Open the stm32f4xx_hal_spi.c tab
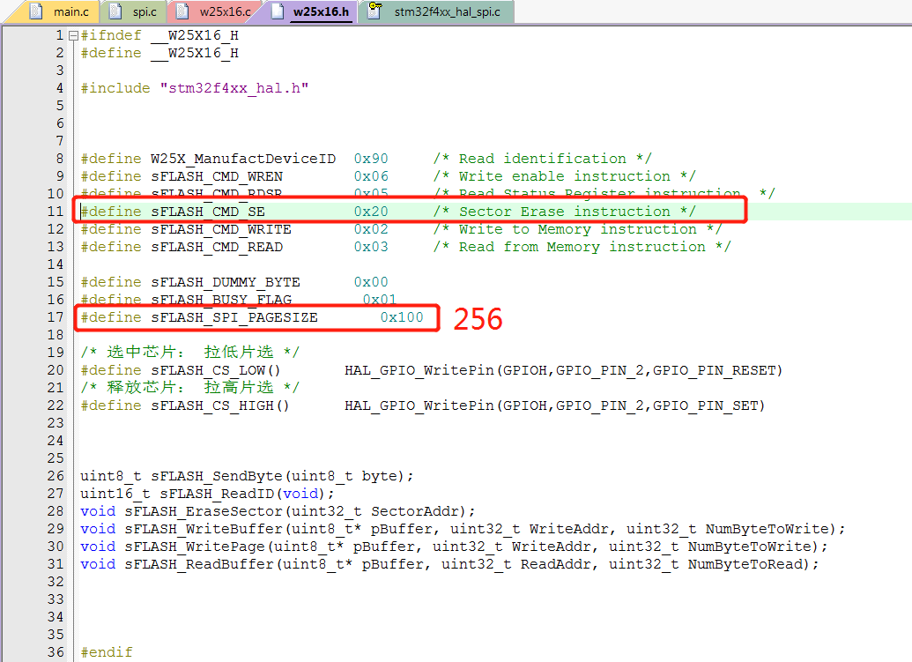 (439, 11)
